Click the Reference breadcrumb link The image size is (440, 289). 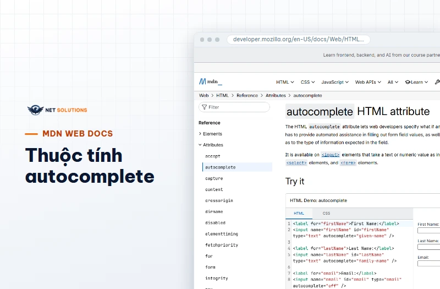tap(247, 95)
